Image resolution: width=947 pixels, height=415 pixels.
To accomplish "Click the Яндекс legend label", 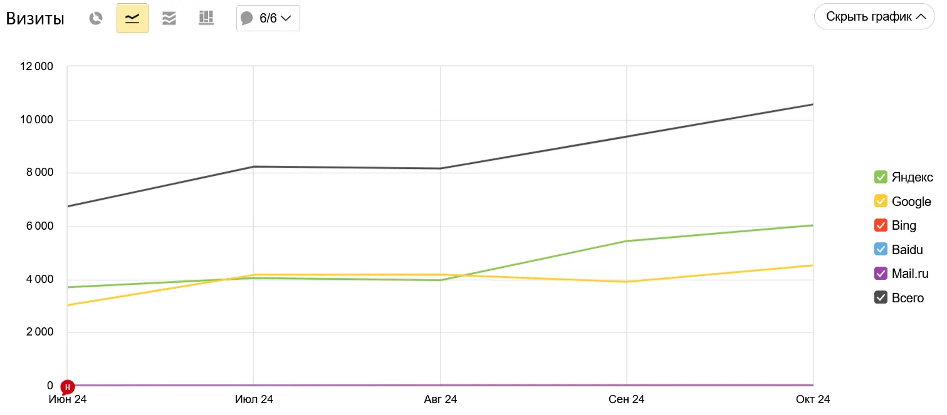I will click(x=912, y=177).
